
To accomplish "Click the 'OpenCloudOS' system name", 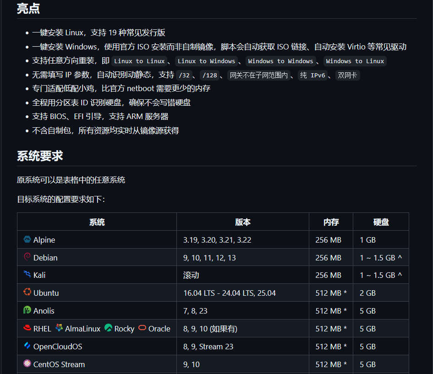I will (58, 347).
